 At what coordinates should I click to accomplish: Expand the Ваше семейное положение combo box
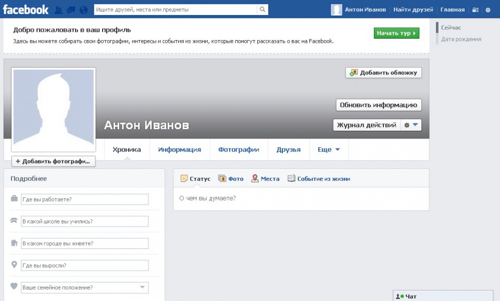point(142,287)
